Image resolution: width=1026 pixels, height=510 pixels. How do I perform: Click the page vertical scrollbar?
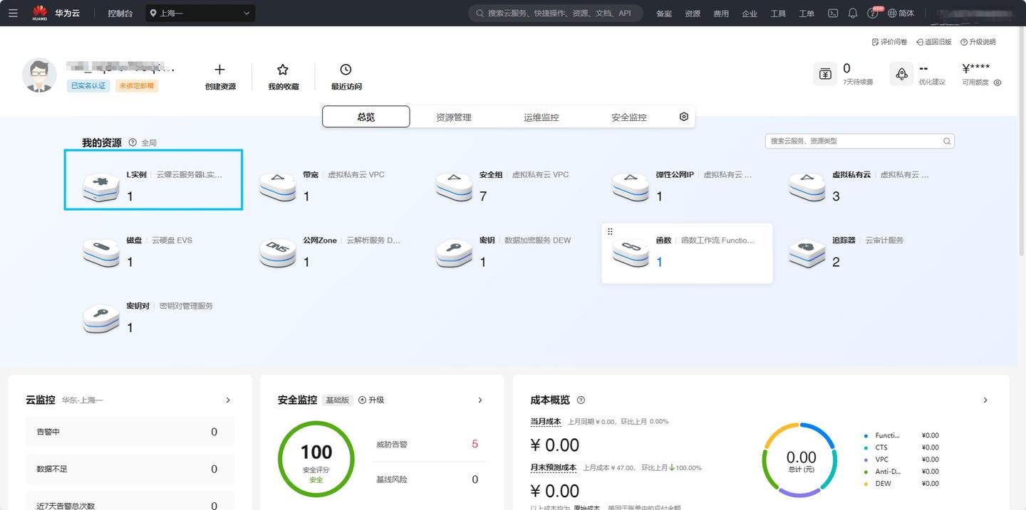(1022, 142)
